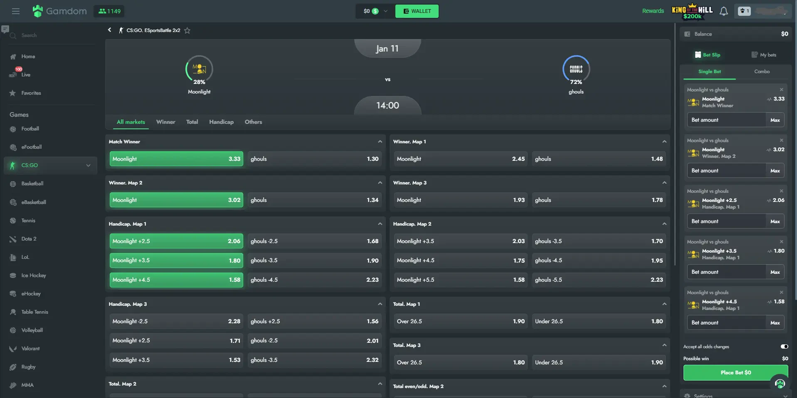The height and width of the screenshot is (398, 797).
Task: Select eBasketball in games list
Action: coord(33,202)
